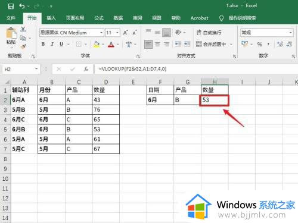Customize the Quick Access Toolbar
The width and height of the screenshot is (298, 223).
(51, 7)
